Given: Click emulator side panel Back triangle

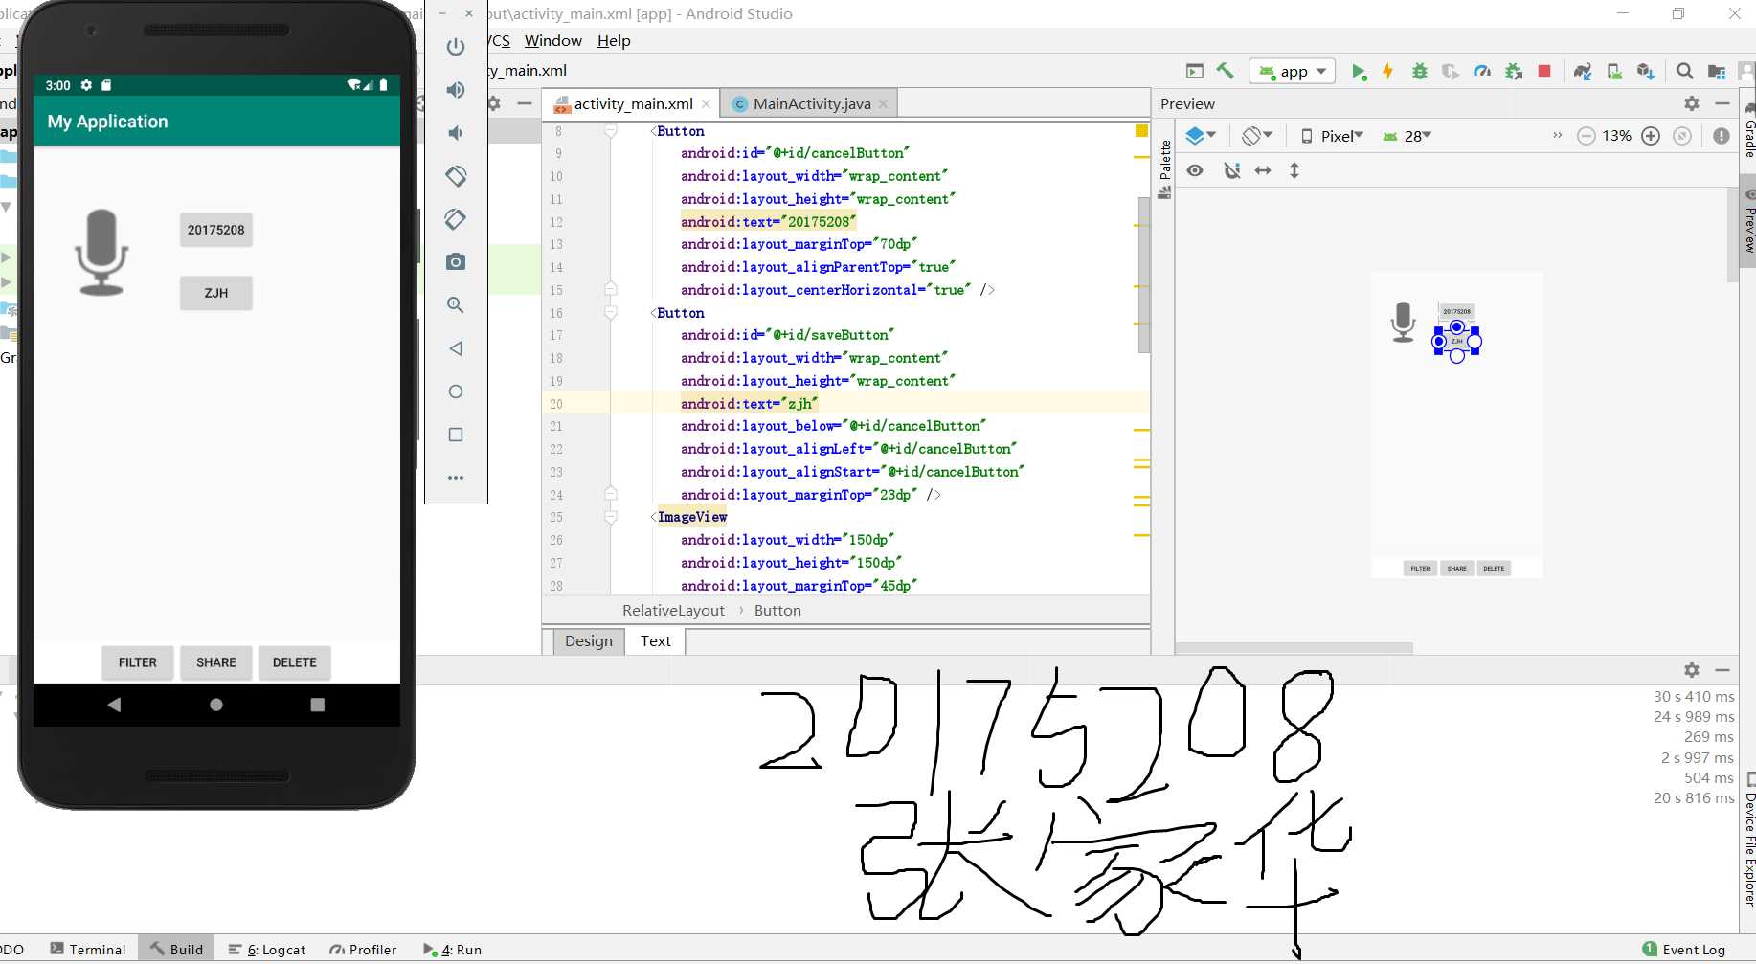Looking at the screenshot, I should coord(456,348).
